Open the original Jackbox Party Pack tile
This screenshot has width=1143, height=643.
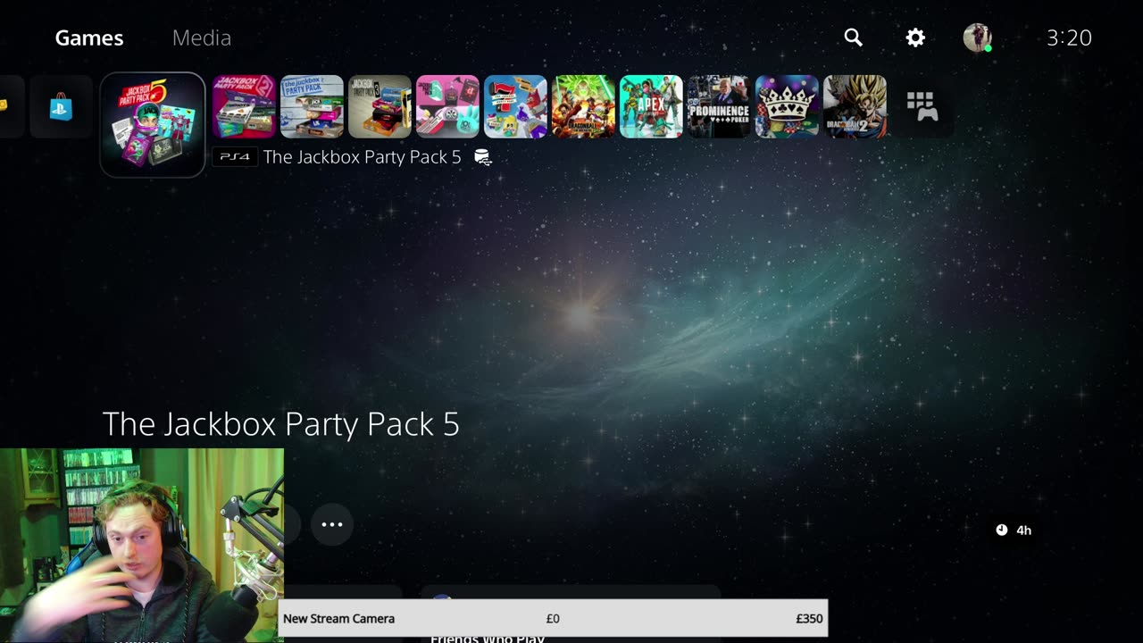point(312,106)
